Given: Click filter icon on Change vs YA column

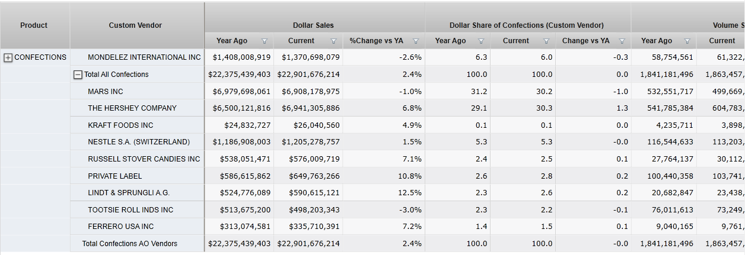Looking at the screenshot, I should coord(622,41).
